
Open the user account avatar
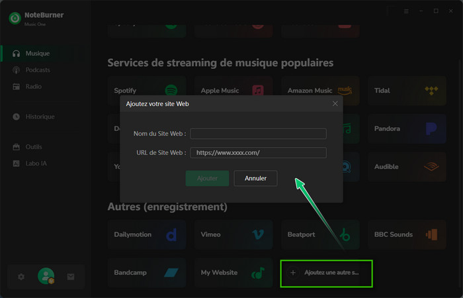(46, 276)
